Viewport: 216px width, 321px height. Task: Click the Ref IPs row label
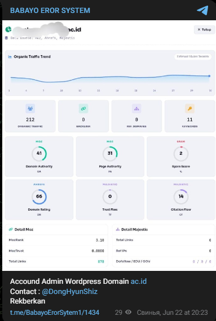coord(121,251)
